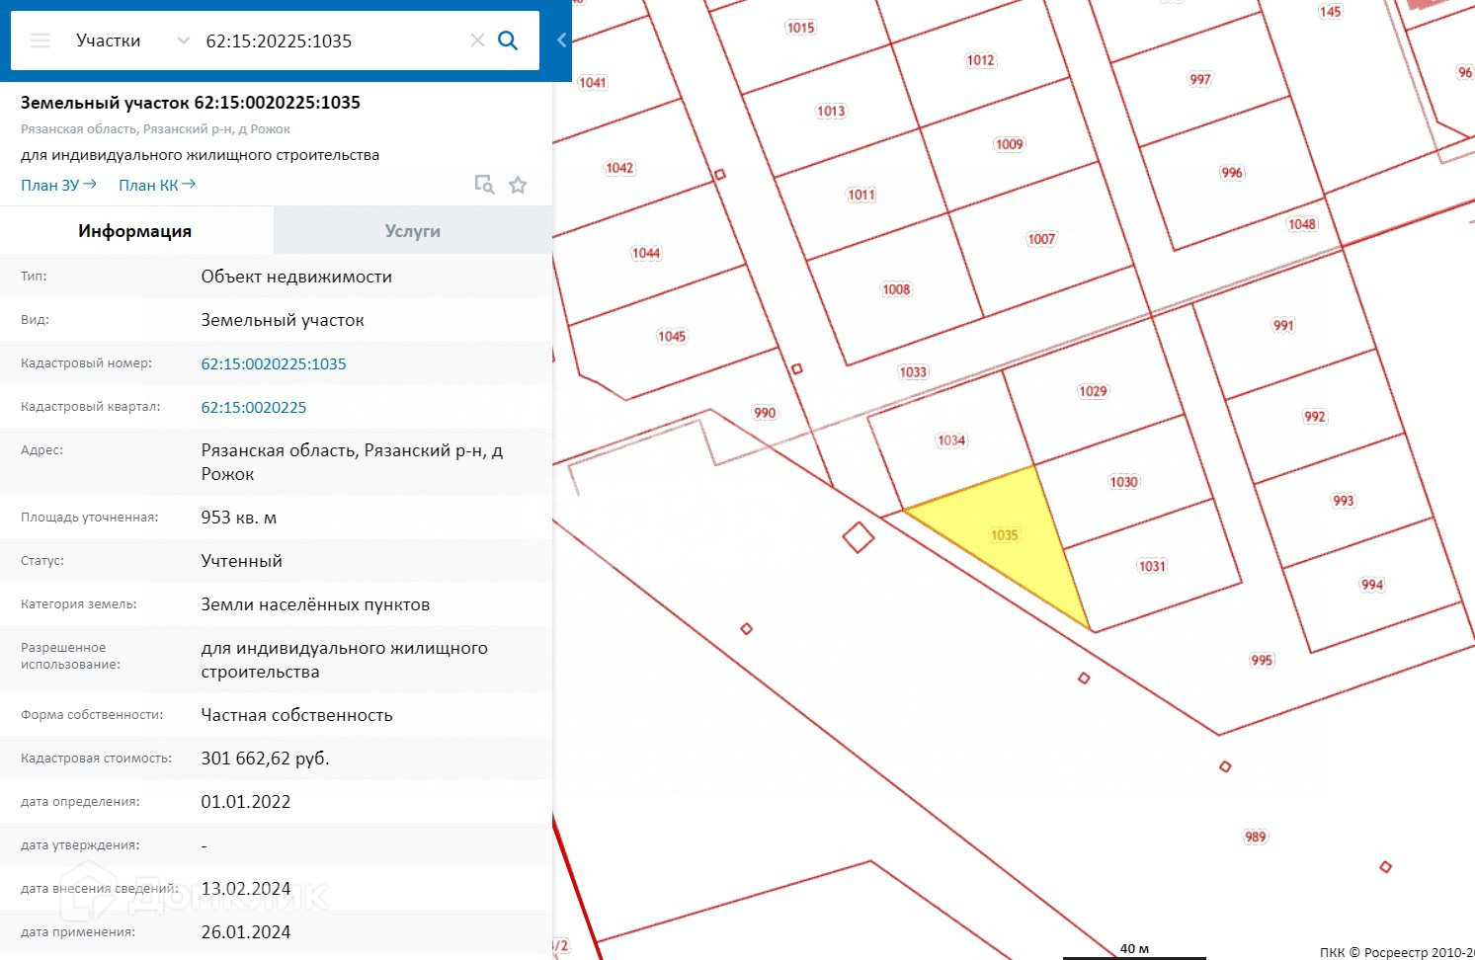The height and width of the screenshot is (960, 1475).
Task: Select parcel 1034 on the map
Action: (951, 440)
